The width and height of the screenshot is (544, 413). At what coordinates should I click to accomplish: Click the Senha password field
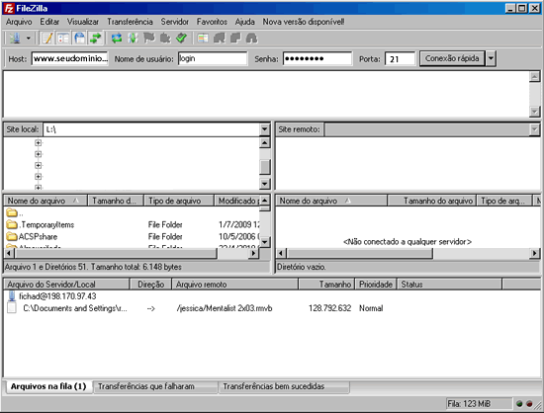pyautogui.click(x=317, y=58)
